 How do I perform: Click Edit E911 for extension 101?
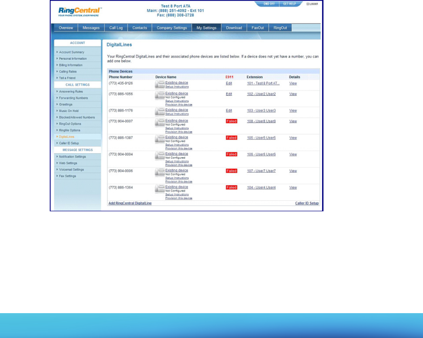click(x=229, y=83)
